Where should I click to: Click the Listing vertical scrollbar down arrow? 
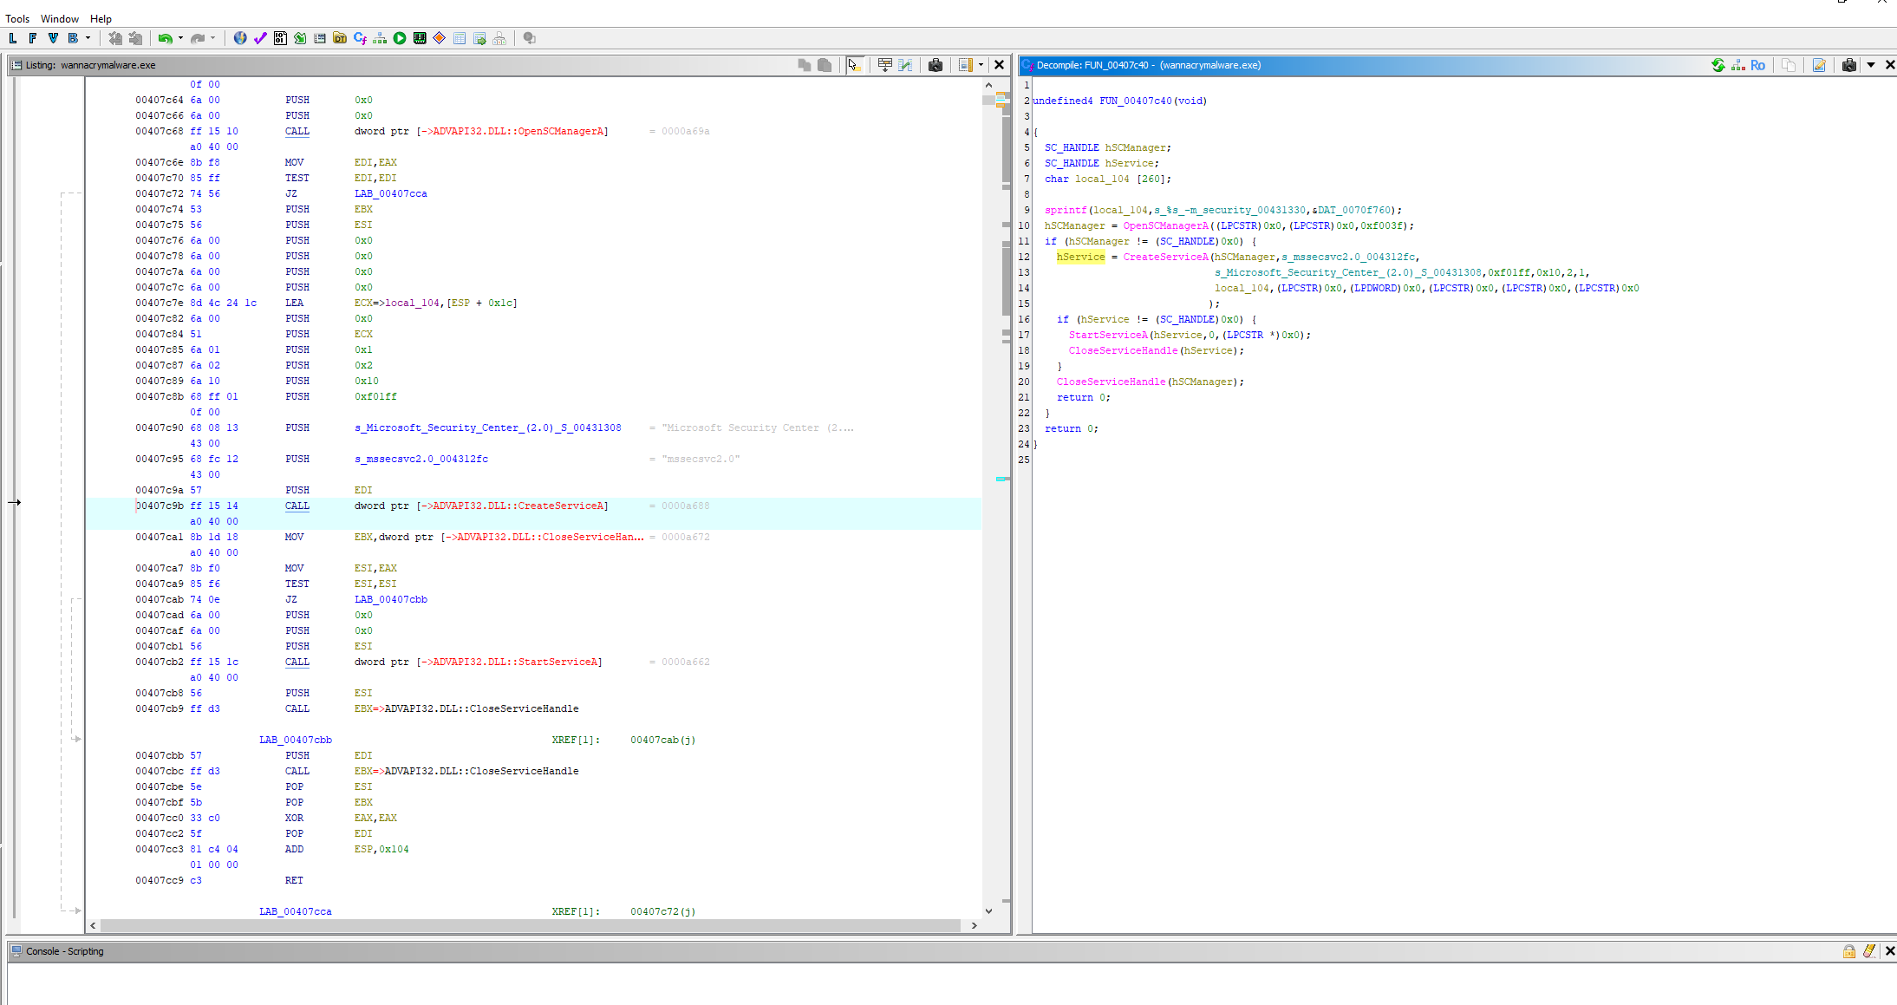988,911
